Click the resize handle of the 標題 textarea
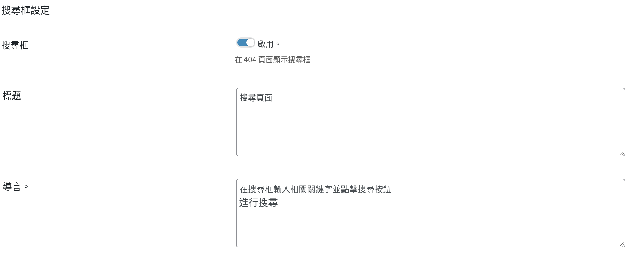 [x=622, y=153]
